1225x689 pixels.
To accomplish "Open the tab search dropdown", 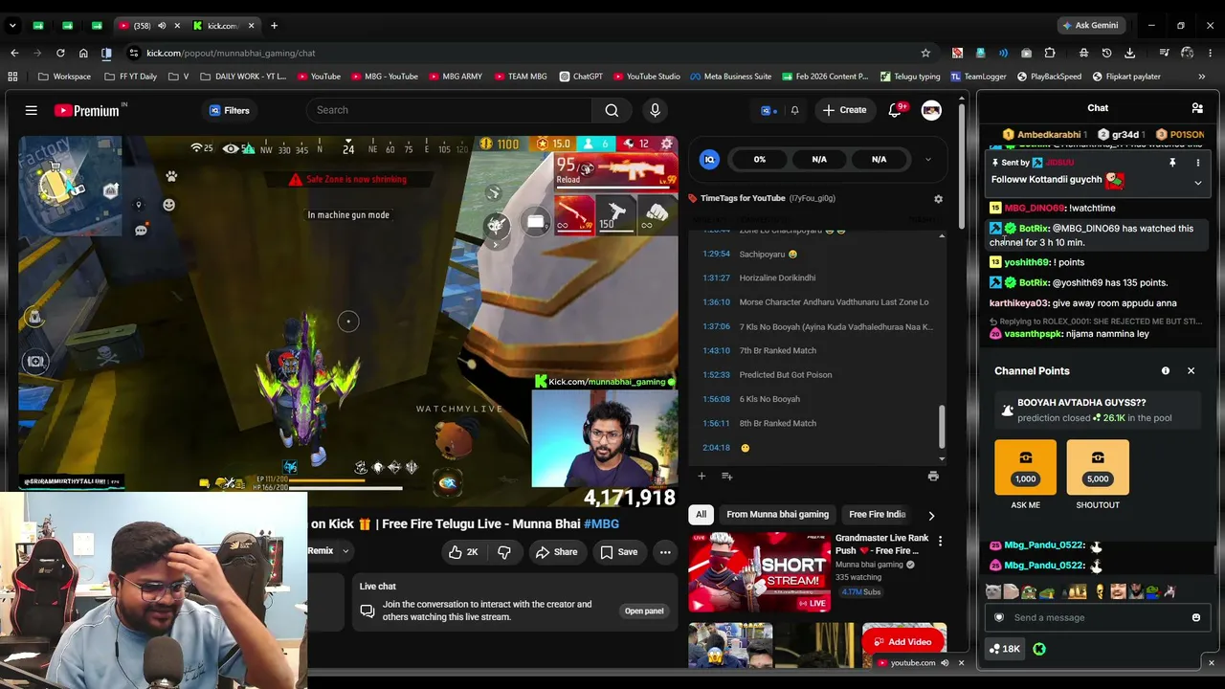I will pyautogui.click(x=12, y=26).
